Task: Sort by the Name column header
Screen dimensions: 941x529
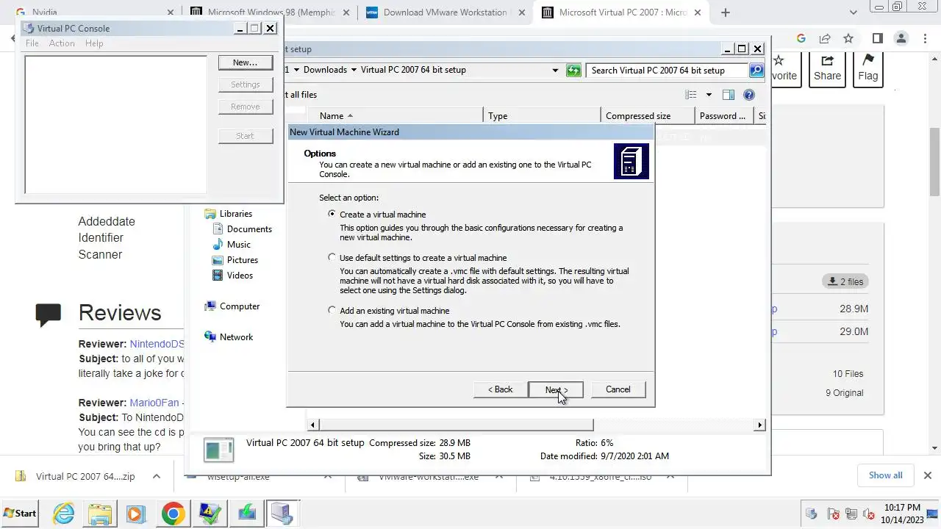Action: click(395, 116)
